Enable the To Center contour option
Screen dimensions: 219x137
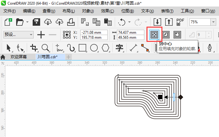[153, 35]
